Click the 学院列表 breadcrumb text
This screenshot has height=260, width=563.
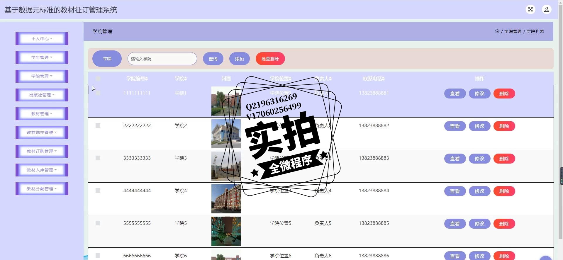click(x=535, y=31)
